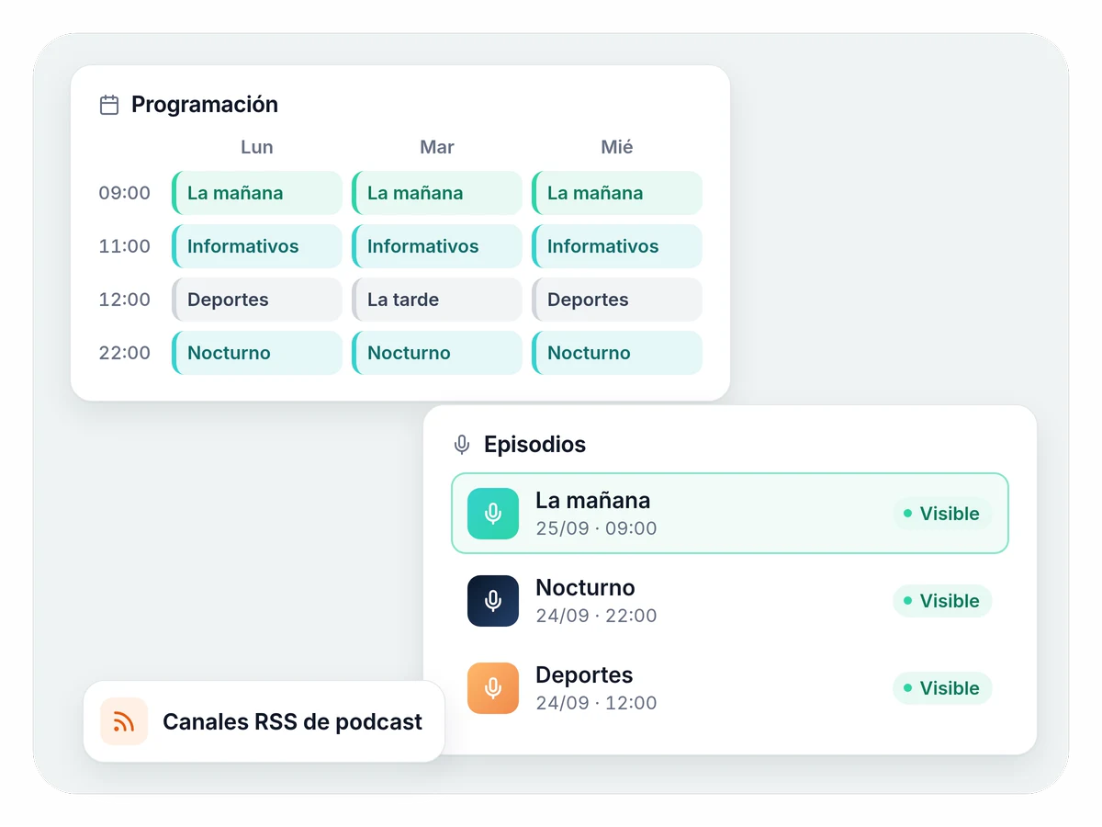Toggle Visible badge on La mañana episode
This screenshot has height=827, width=1102.
click(x=942, y=514)
